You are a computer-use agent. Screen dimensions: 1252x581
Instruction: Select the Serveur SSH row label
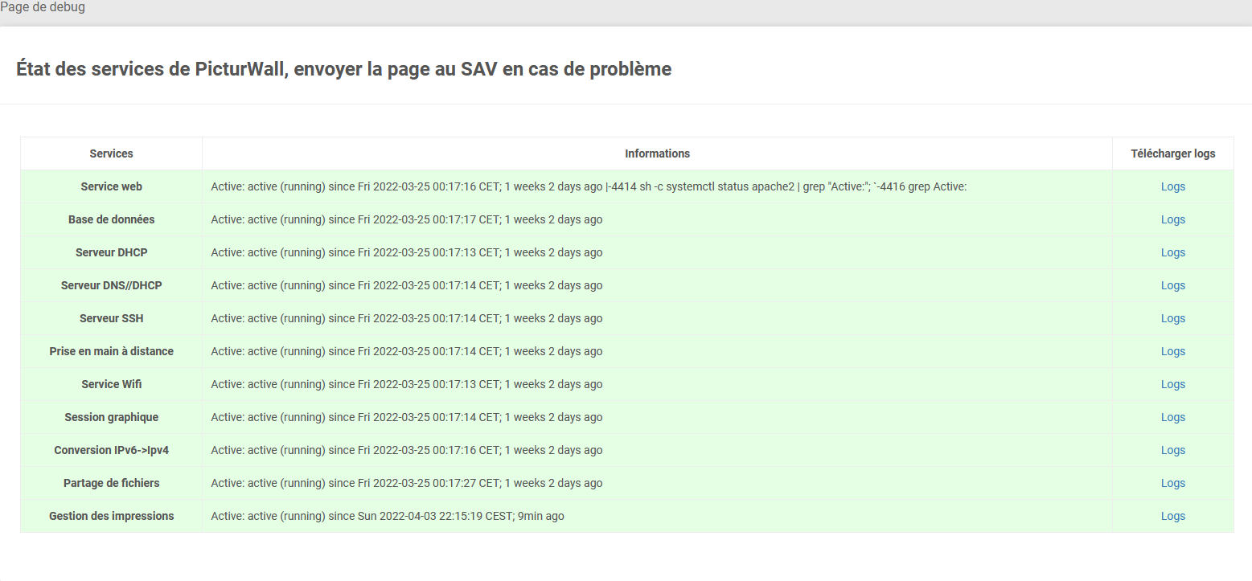111,318
